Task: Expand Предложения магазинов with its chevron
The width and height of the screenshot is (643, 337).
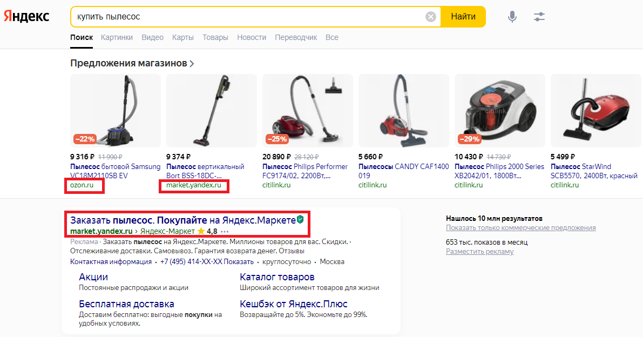Action: tap(192, 64)
